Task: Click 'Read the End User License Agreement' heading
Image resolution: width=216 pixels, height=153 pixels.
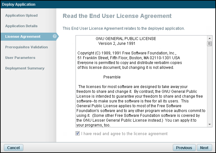Action: point(117,16)
